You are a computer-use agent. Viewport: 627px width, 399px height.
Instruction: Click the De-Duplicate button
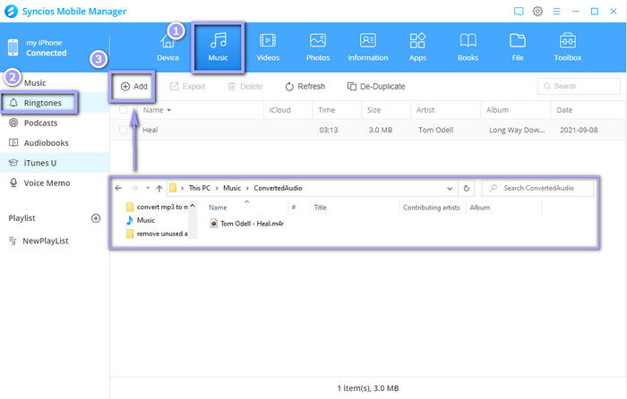pos(376,87)
